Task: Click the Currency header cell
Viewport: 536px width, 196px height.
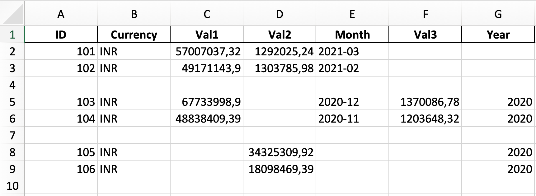Action: pos(134,35)
